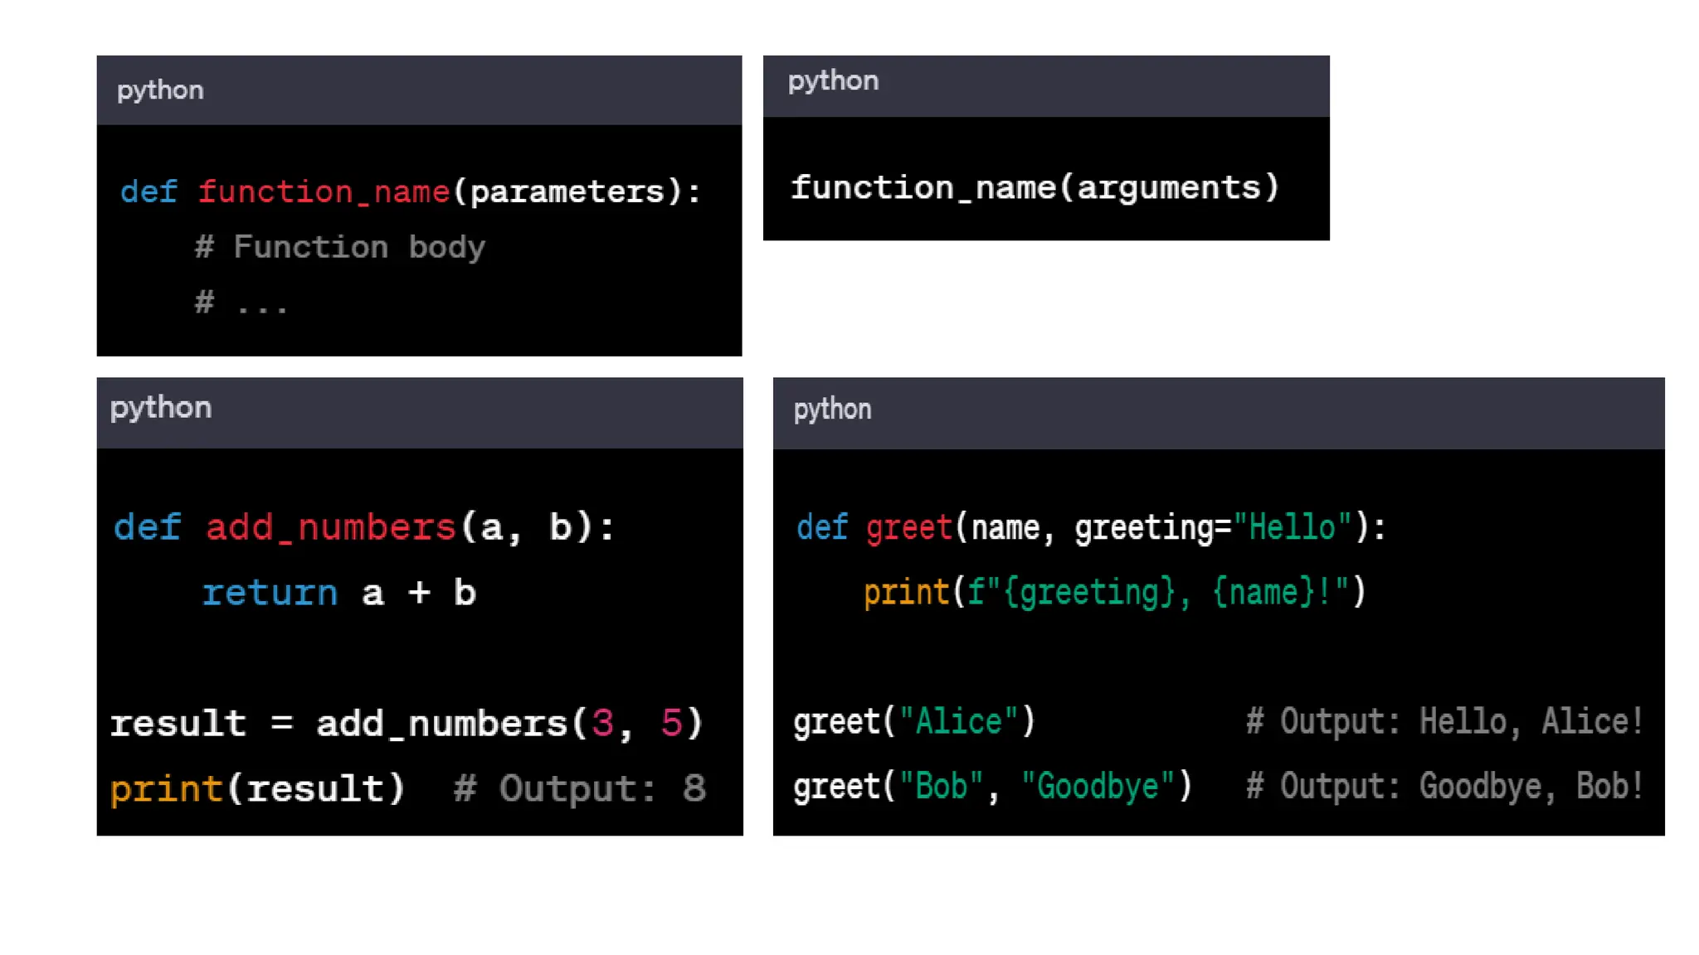The image size is (1699, 955).
Task: Click the '# ...' comment line
Action: tap(241, 303)
